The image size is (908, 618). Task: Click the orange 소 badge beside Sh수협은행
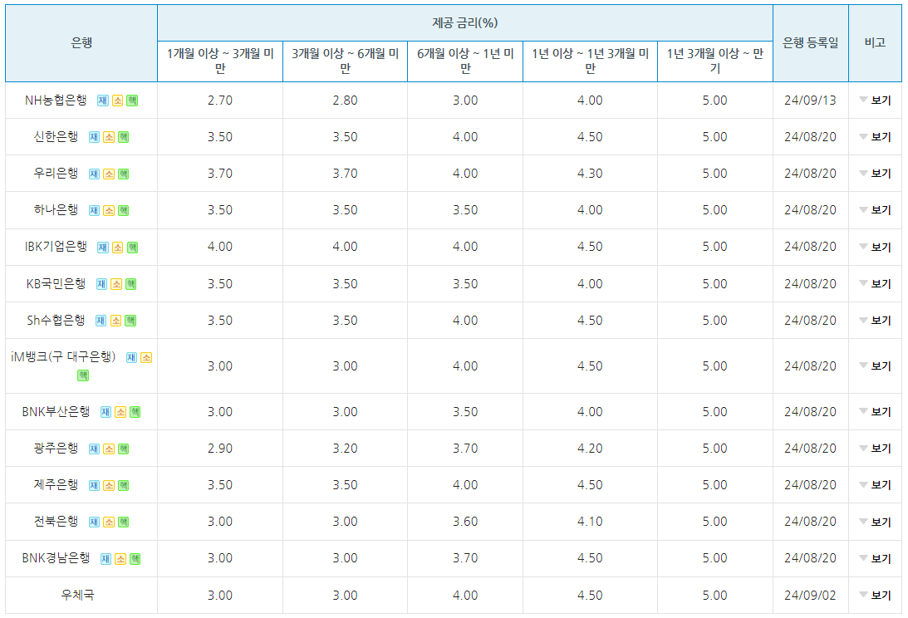pos(115,321)
